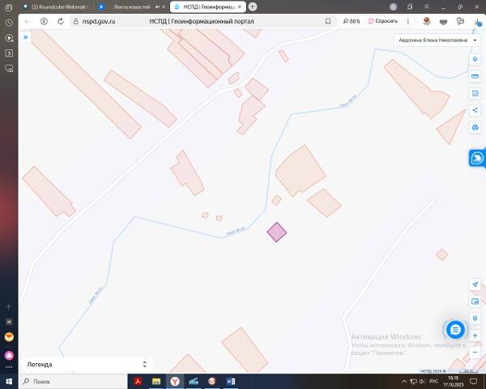Image resolution: width=486 pixels, height=389 pixels.
Task: Click the print map icon
Action: pyautogui.click(x=475, y=127)
